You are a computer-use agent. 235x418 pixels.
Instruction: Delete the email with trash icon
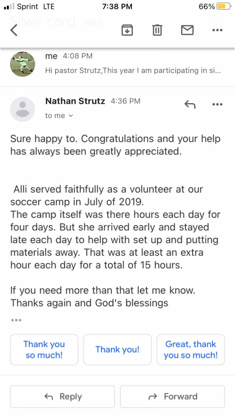[157, 30]
